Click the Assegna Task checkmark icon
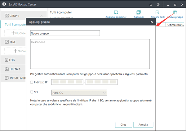Image resolution: width=186 pixels, height=131 pixels. tap(157, 12)
